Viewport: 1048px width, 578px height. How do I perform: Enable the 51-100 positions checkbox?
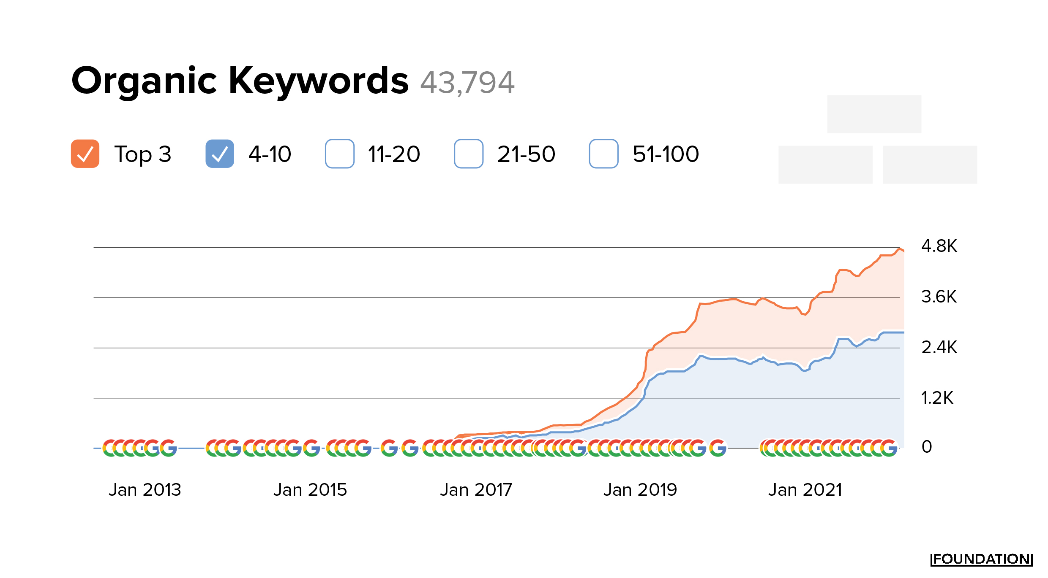point(604,154)
